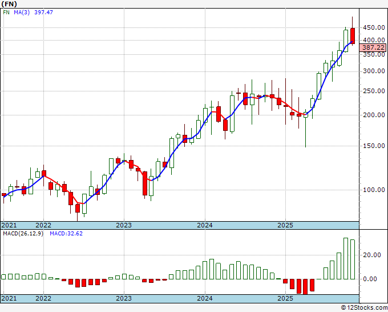The image size is (388, 312).
Task: Click 2023 on the price chart timeline
Action: (x=124, y=225)
